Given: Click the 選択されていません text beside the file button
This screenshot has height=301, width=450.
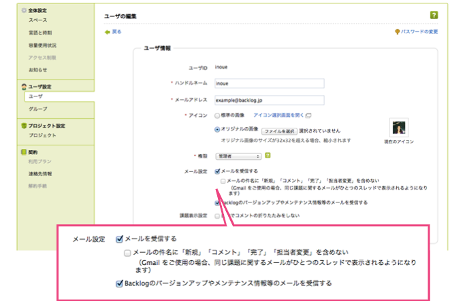Looking at the screenshot, I should tap(319, 131).
